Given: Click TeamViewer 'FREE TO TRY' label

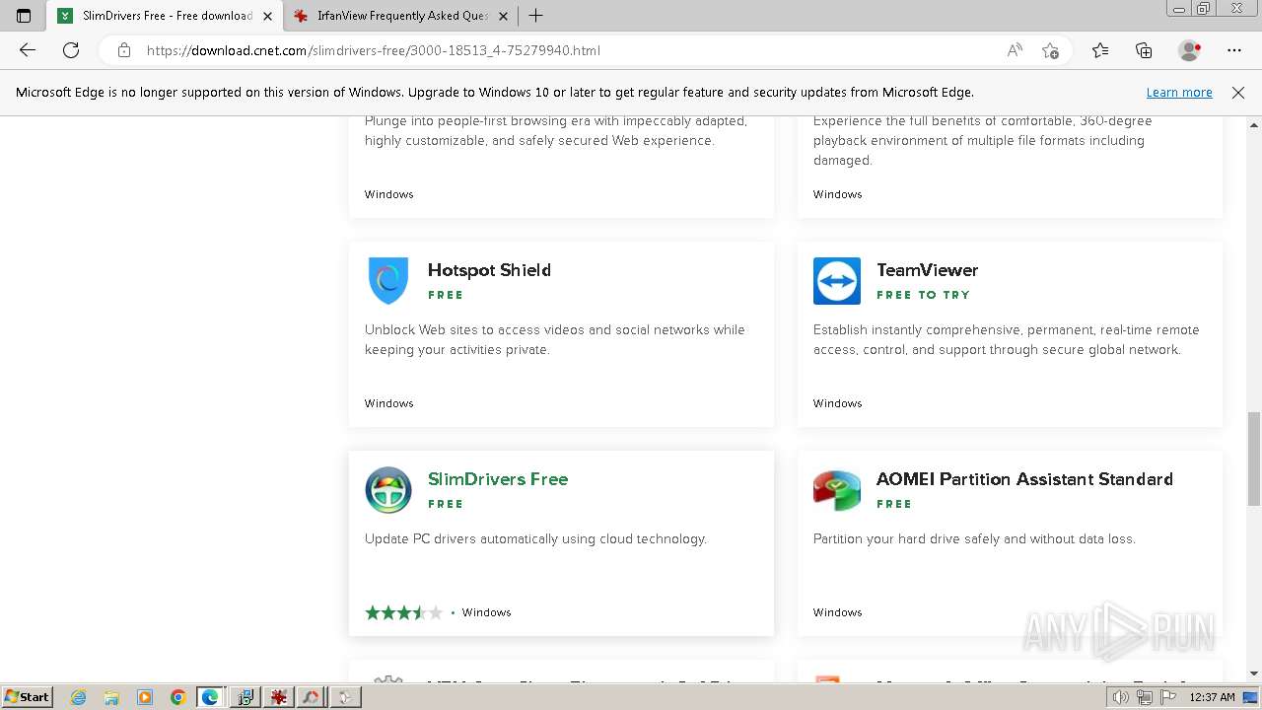Looking at the screenshot, I should [923, 295].
